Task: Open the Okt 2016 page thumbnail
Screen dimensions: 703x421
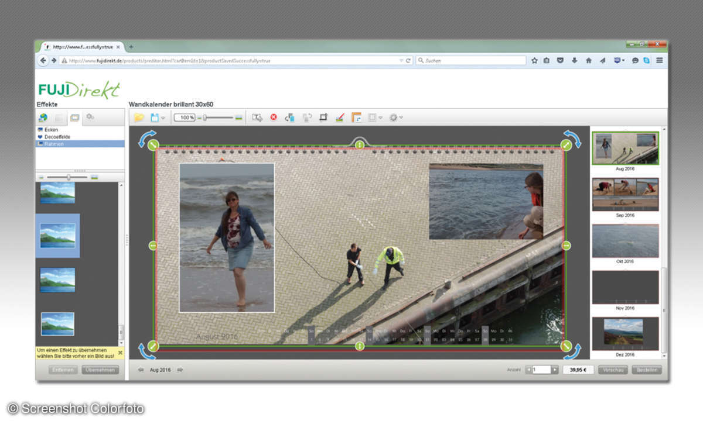Action: (625, 241)
